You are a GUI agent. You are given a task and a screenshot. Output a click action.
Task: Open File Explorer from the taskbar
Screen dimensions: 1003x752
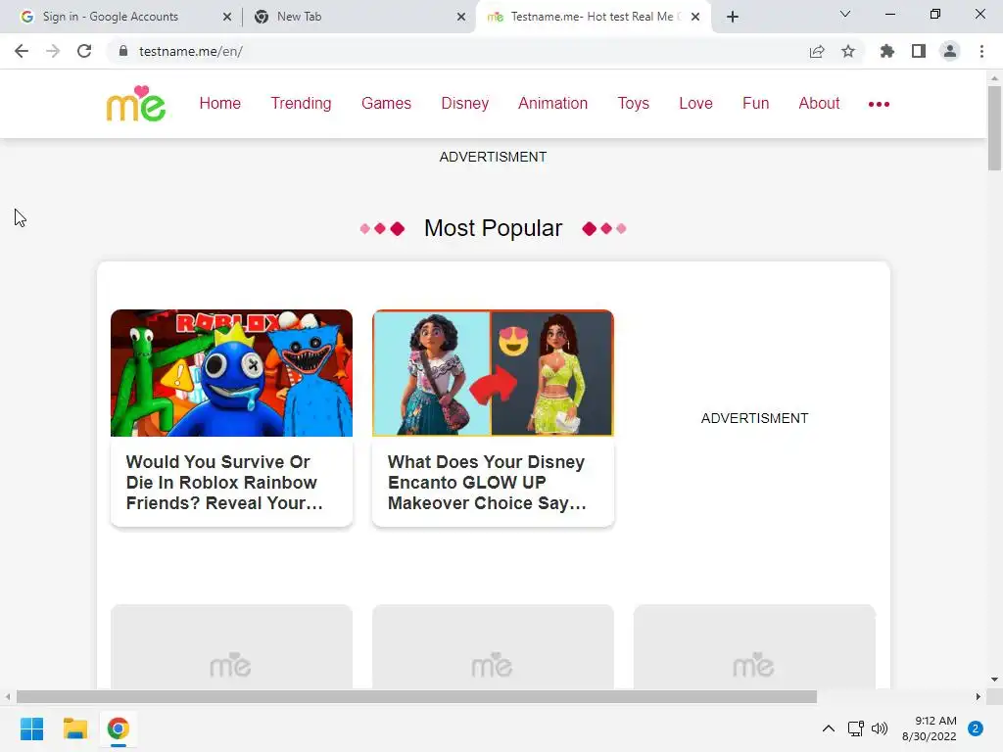pyautogui.click(x=74, y=728)
